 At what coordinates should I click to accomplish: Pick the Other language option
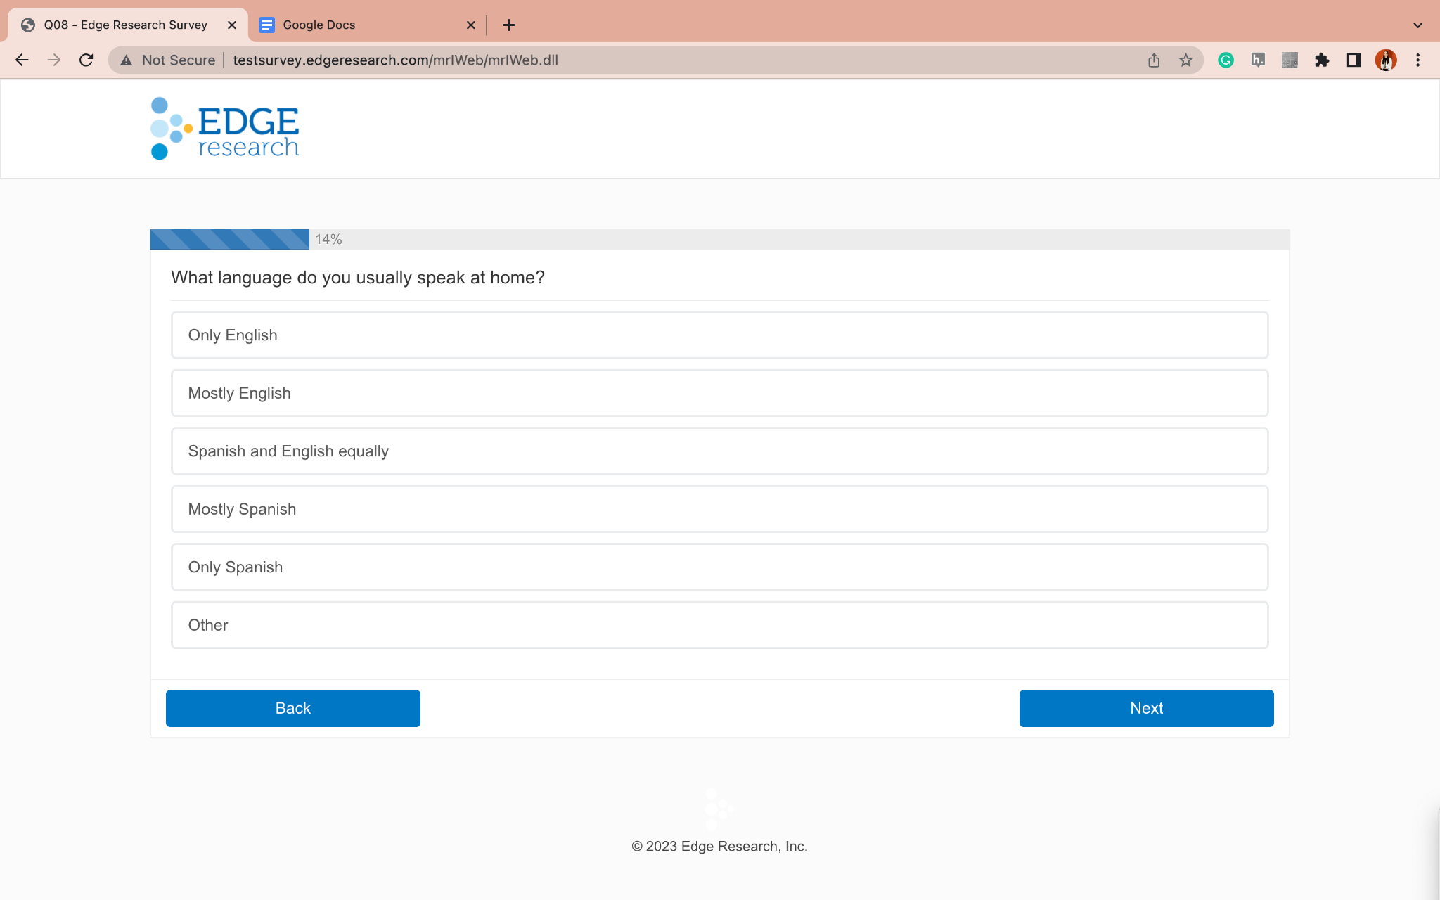click(719, 625)
